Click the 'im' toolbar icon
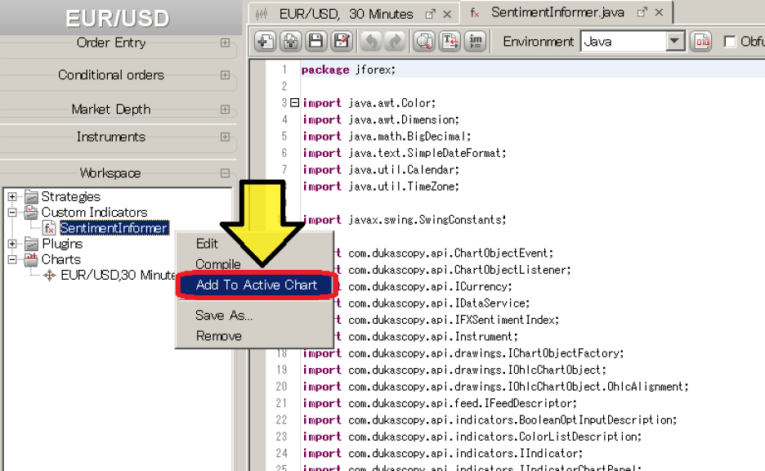Image resolution: width=765 pixels, height=471 pixels. 475,42
